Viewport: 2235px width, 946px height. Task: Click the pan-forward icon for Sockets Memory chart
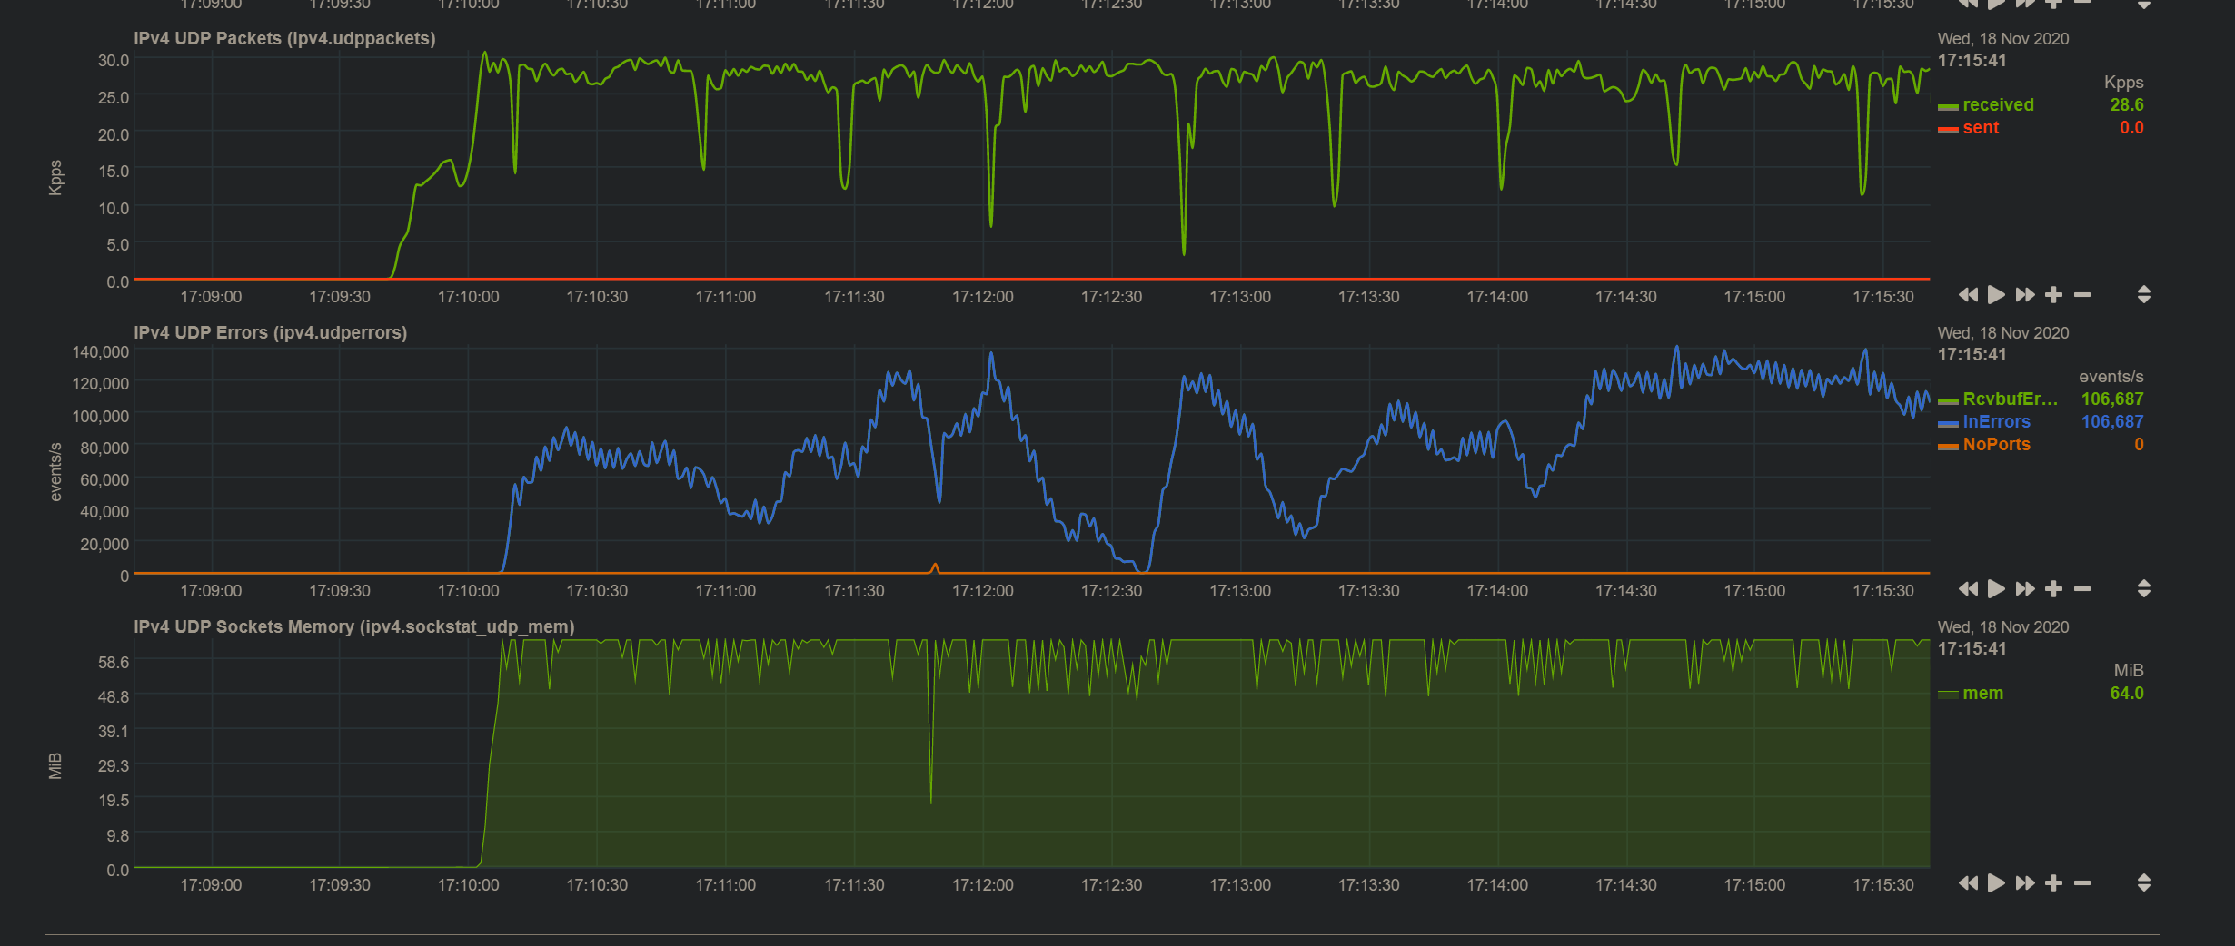[x=2024, y=883]
